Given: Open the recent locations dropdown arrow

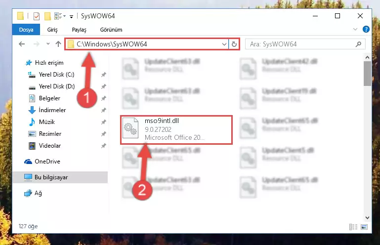Looking at the screenshot, I should 48,44.
